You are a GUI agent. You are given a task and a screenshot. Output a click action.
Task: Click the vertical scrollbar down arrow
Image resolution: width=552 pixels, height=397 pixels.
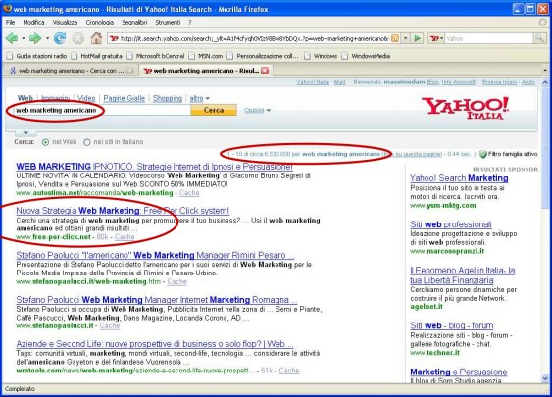tap(545, 378)
